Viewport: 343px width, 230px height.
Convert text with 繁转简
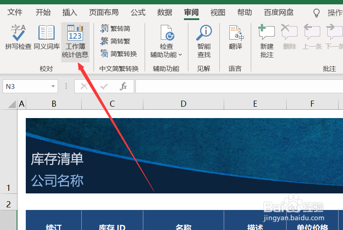(115, 29)
